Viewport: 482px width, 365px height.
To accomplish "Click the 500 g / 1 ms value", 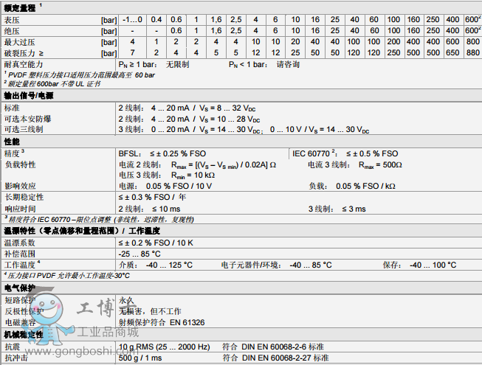I will pyautogui.click(x=140, y=358).
